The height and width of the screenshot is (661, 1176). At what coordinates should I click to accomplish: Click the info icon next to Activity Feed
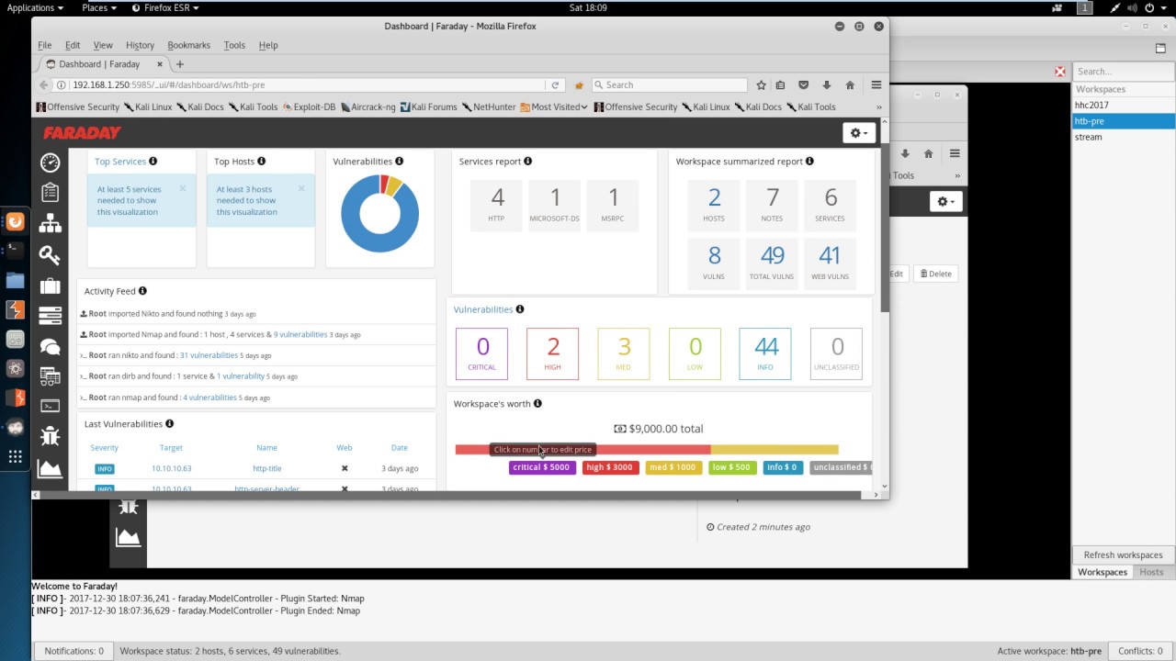(x=142, y=291)
